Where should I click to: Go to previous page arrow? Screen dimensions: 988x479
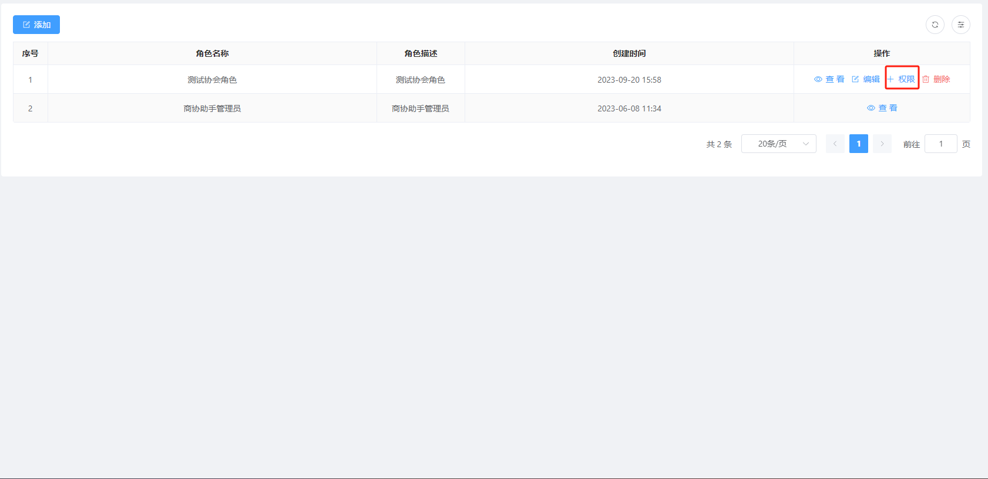tap(835, 144)
